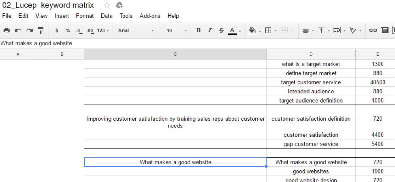The image size is (395, 182).
Task: Open the Arial font dropdown
Action: coord(136,31)
